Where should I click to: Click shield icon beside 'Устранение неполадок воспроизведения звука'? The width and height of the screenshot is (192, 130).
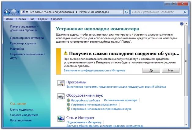[68, 109]
